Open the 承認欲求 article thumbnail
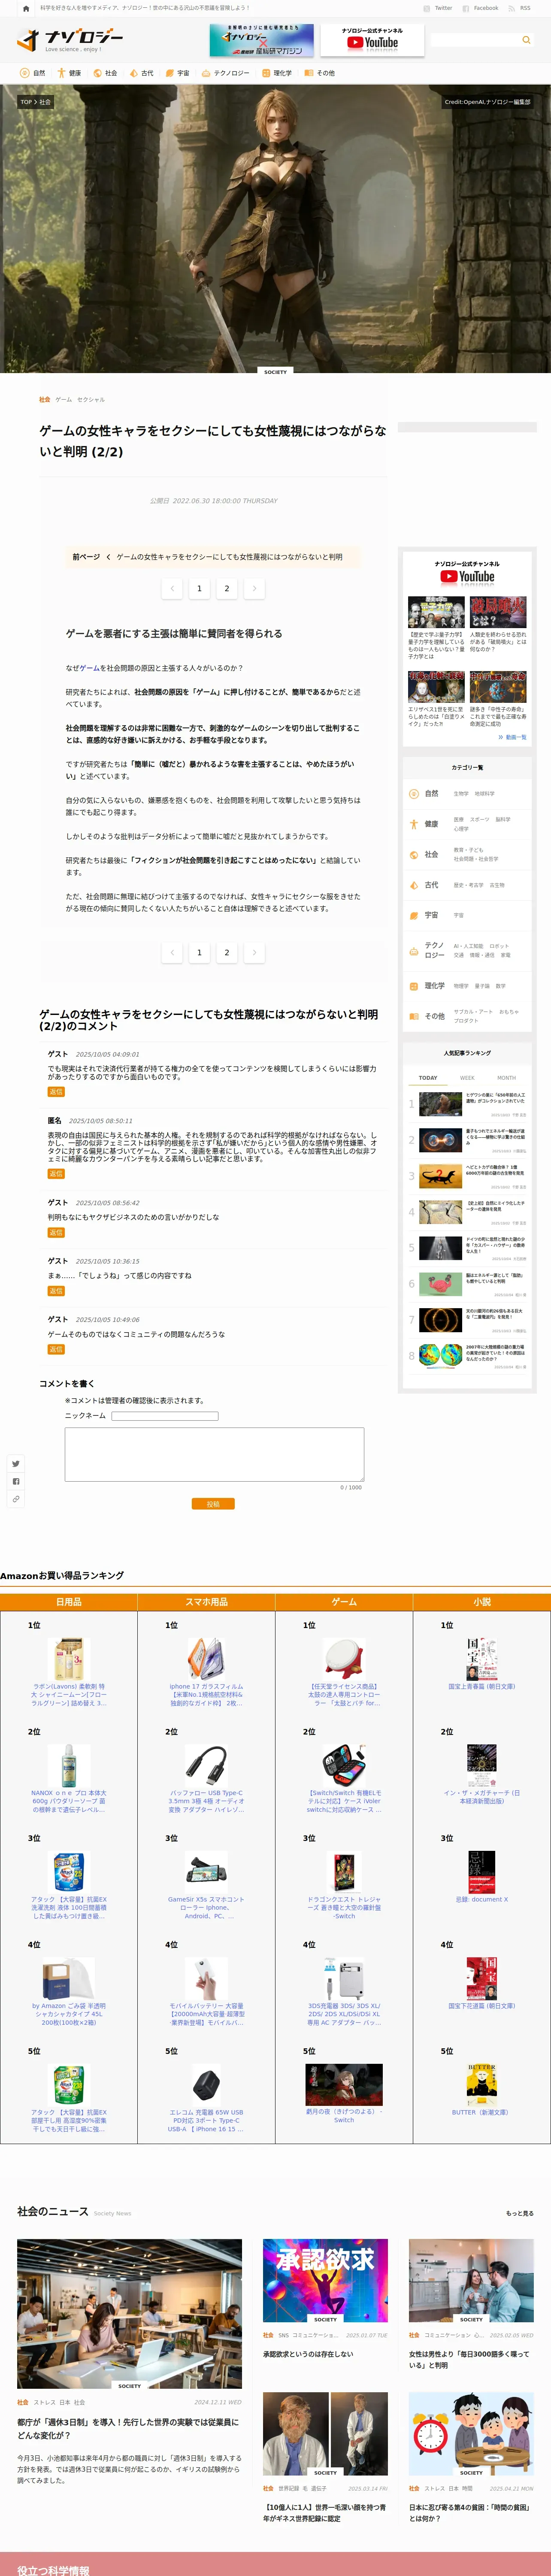 [x=325, y=2280]
